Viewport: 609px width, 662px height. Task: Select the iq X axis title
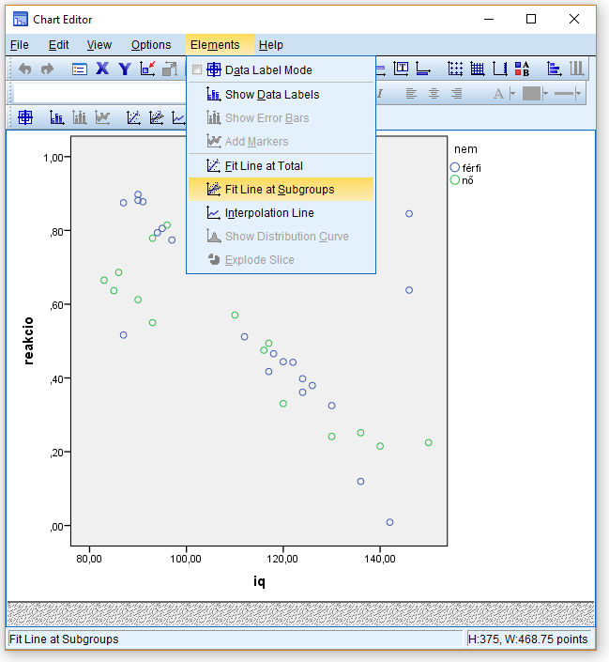pyautogui.click(x=259, y=582)
